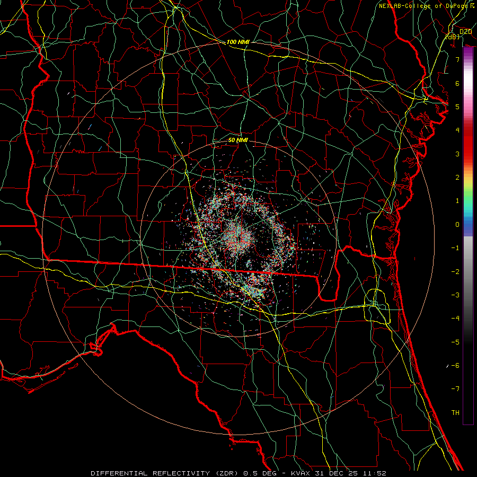This screenshot has width=477, height=477.
Task: Click the "31 DEC 25" date text
Action: click(x=336, y=473)
